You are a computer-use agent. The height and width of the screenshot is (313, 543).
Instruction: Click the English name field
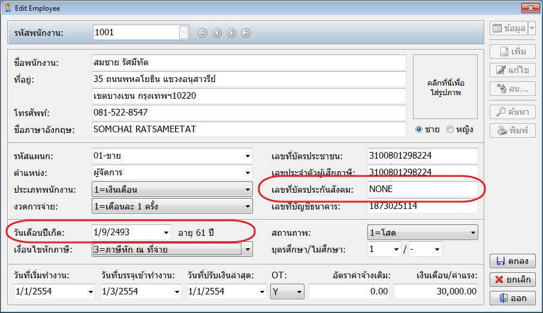(x=249, y=129)
